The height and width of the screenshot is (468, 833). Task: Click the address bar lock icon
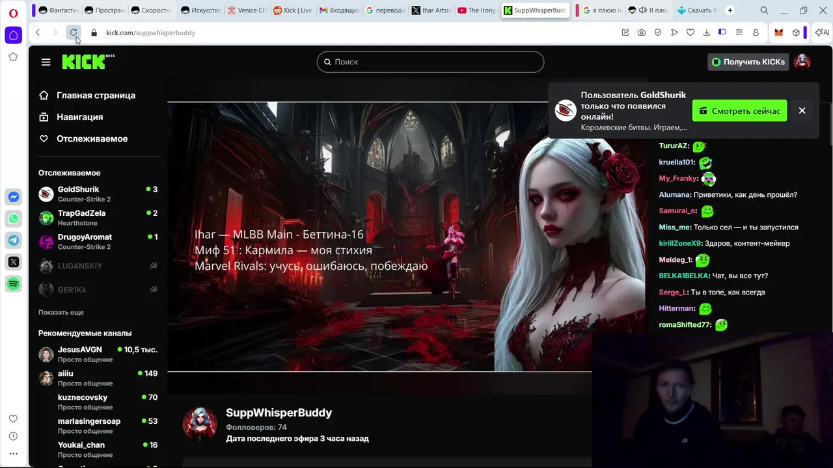[94, 32]
